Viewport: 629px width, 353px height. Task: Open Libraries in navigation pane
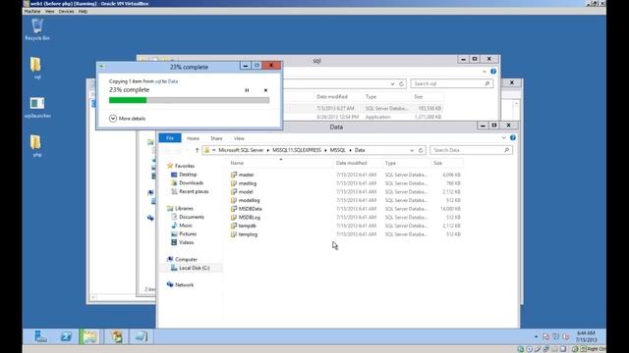tap(184, 209)
